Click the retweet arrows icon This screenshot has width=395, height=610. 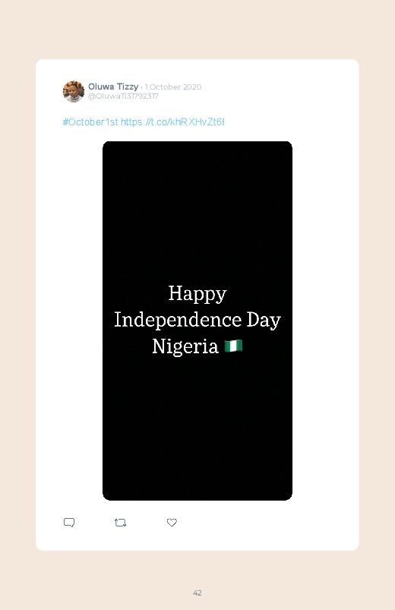point(120,523)
